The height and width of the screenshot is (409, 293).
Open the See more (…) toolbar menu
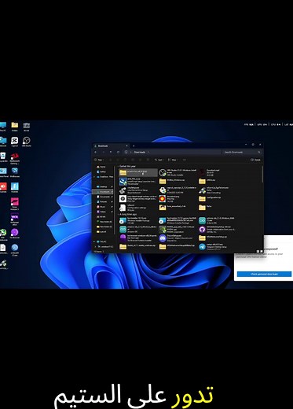[x=185, y=160]
